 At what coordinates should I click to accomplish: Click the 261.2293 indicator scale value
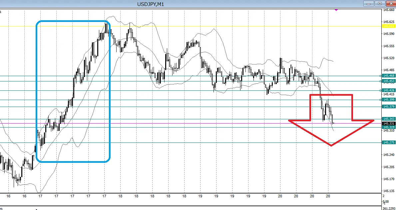pyautogui.click(x=389, y=208)
